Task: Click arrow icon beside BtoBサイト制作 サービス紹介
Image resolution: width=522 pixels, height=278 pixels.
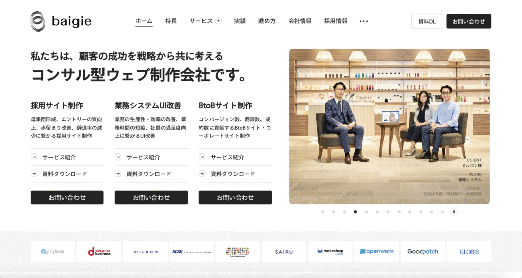Action: tap(202, 157)
